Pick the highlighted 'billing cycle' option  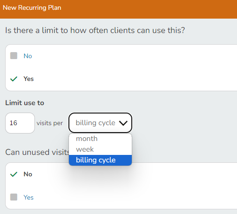100,160
